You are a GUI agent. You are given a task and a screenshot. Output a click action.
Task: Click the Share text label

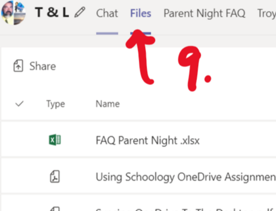click(x=42, y=66)
